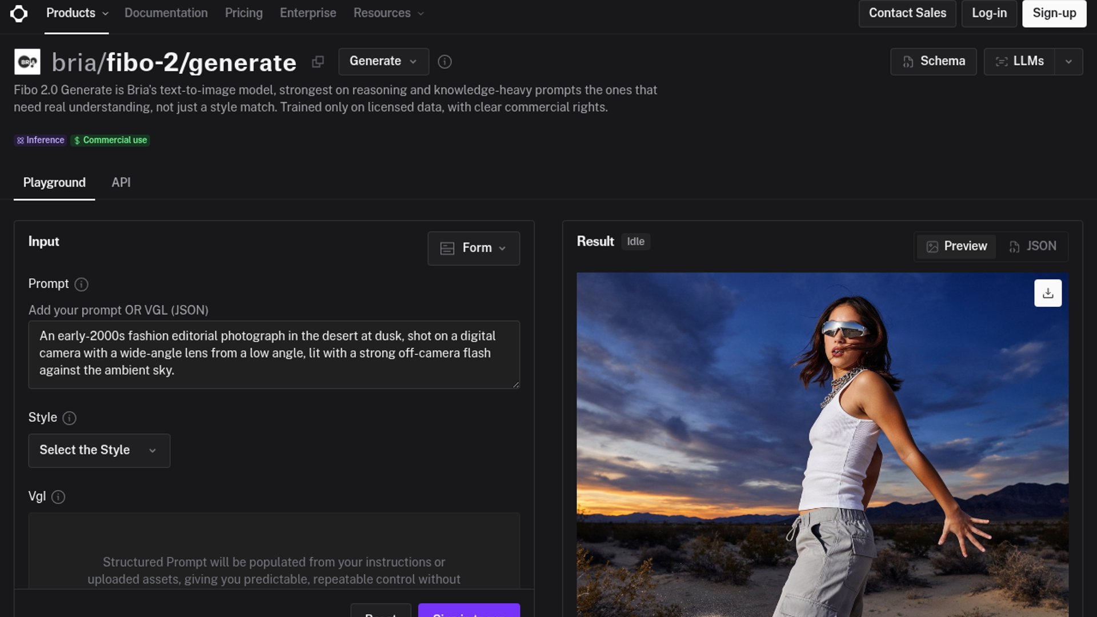1097x617 pixels.
Task: Click the Inference tag badge
Action: point(41,141)
